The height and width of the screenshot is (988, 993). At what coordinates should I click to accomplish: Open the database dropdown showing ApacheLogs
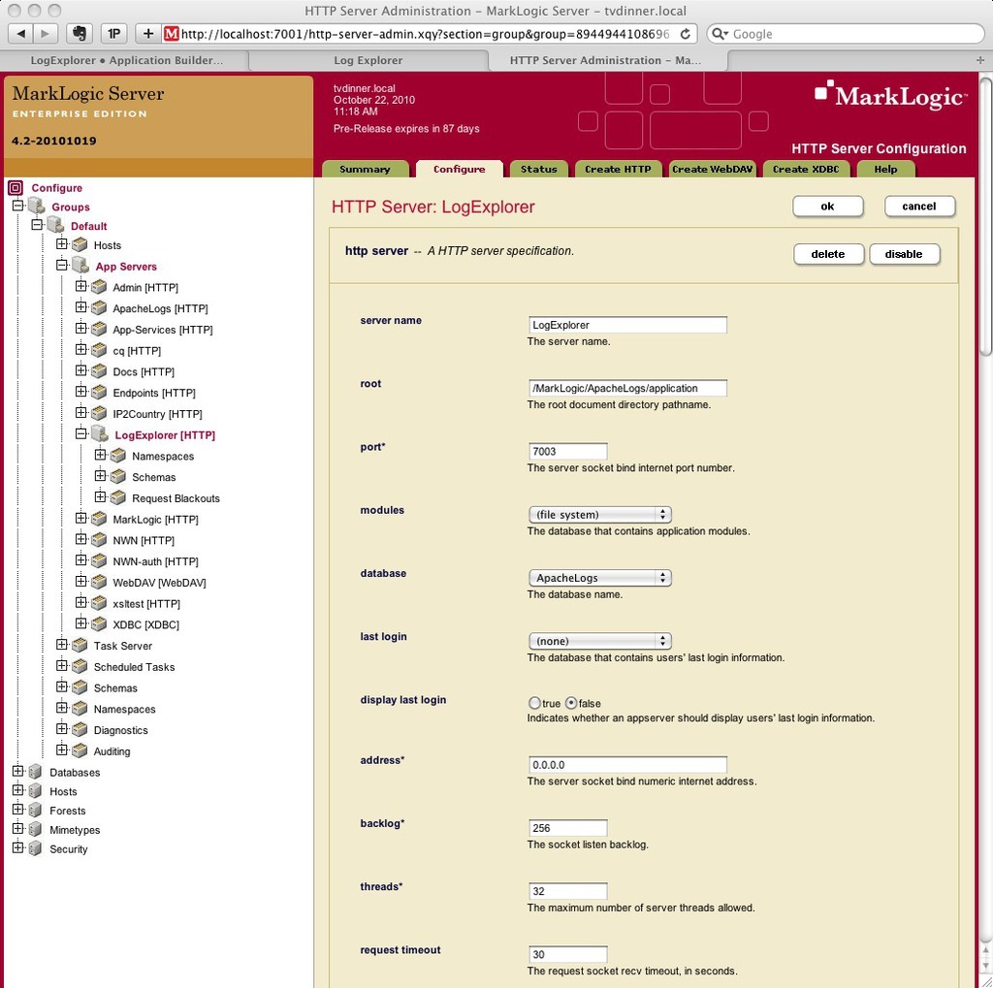pos(599,578)
